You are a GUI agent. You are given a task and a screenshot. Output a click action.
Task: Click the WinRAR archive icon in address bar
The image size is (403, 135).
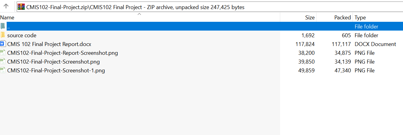click(21, 7)
